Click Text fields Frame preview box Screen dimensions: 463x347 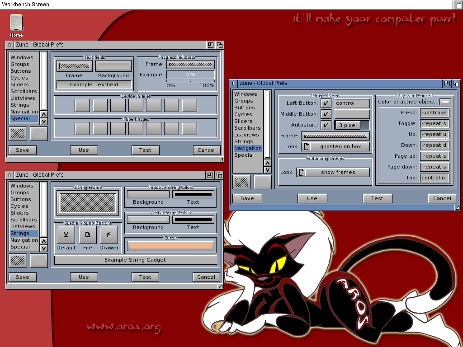pyautogui.click(x=75, y=66)
